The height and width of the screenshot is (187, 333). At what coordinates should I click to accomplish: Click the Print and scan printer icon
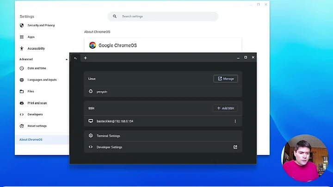tap(22, 103)
